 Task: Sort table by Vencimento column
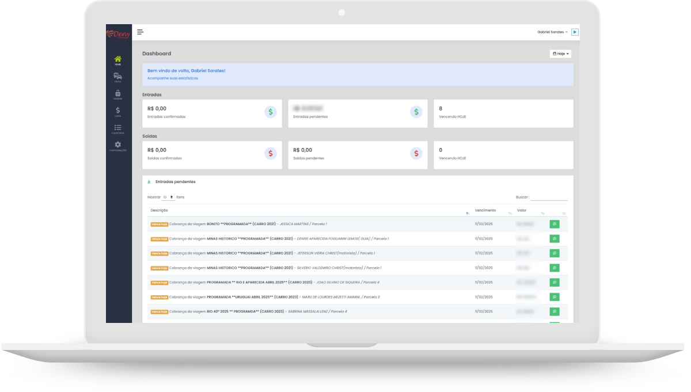click(x=485, y=210)
